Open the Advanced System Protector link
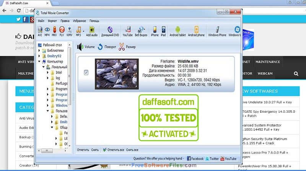The image size is (306, 171). tap(262, 127)
